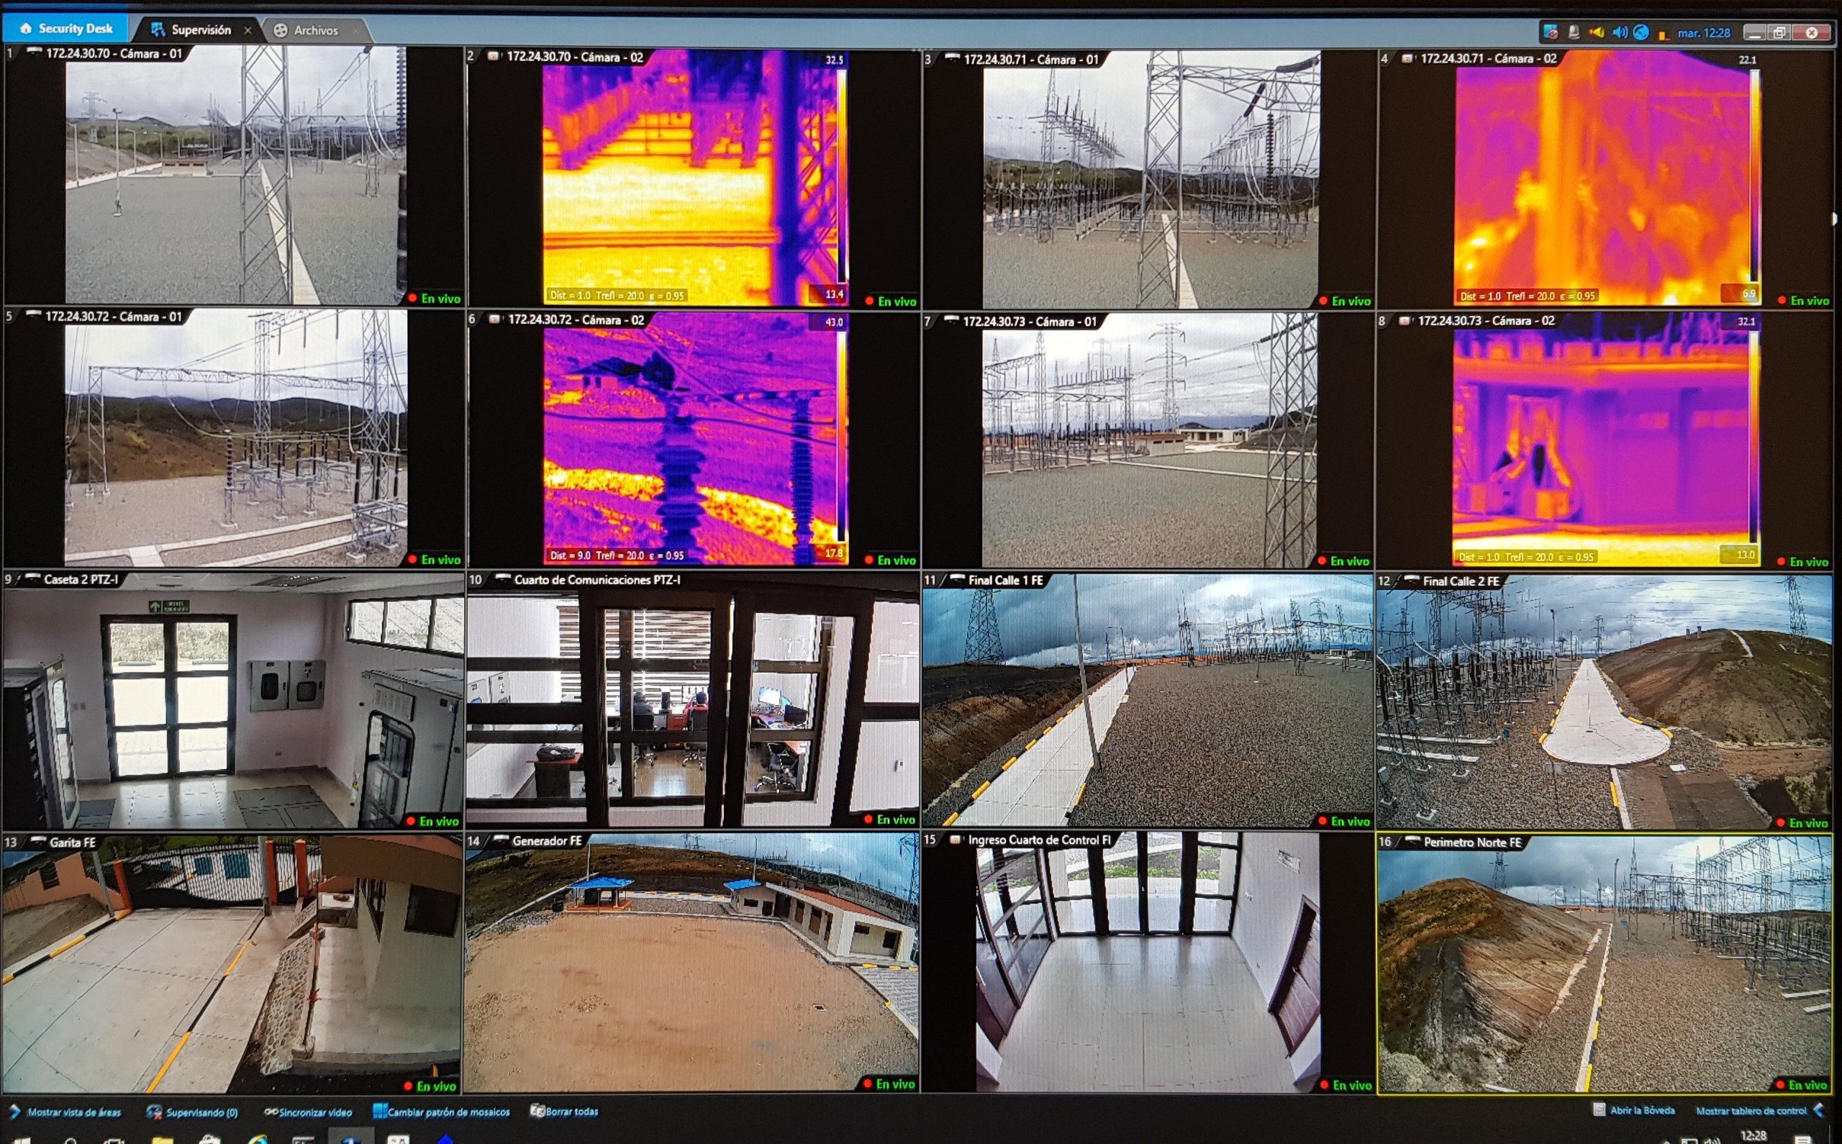Open the Security Desk home tab
1842x1144 pixels.
[67, 29]
